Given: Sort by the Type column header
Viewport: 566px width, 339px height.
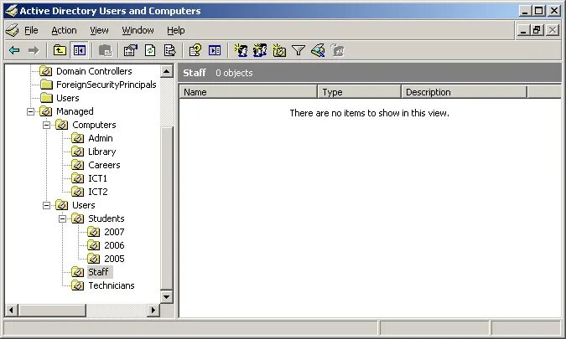Looking at the screenshot, I should [360, 92].
